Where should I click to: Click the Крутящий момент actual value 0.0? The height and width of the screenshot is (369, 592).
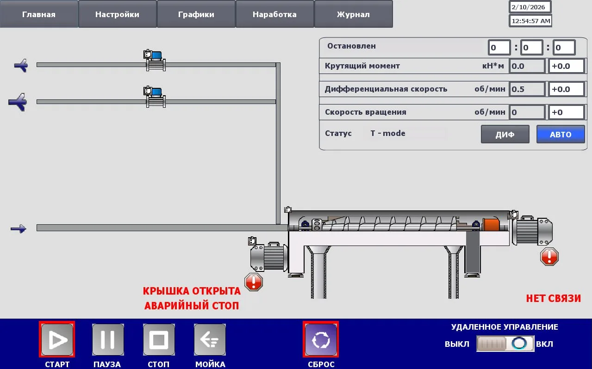(x=527, y=66)
